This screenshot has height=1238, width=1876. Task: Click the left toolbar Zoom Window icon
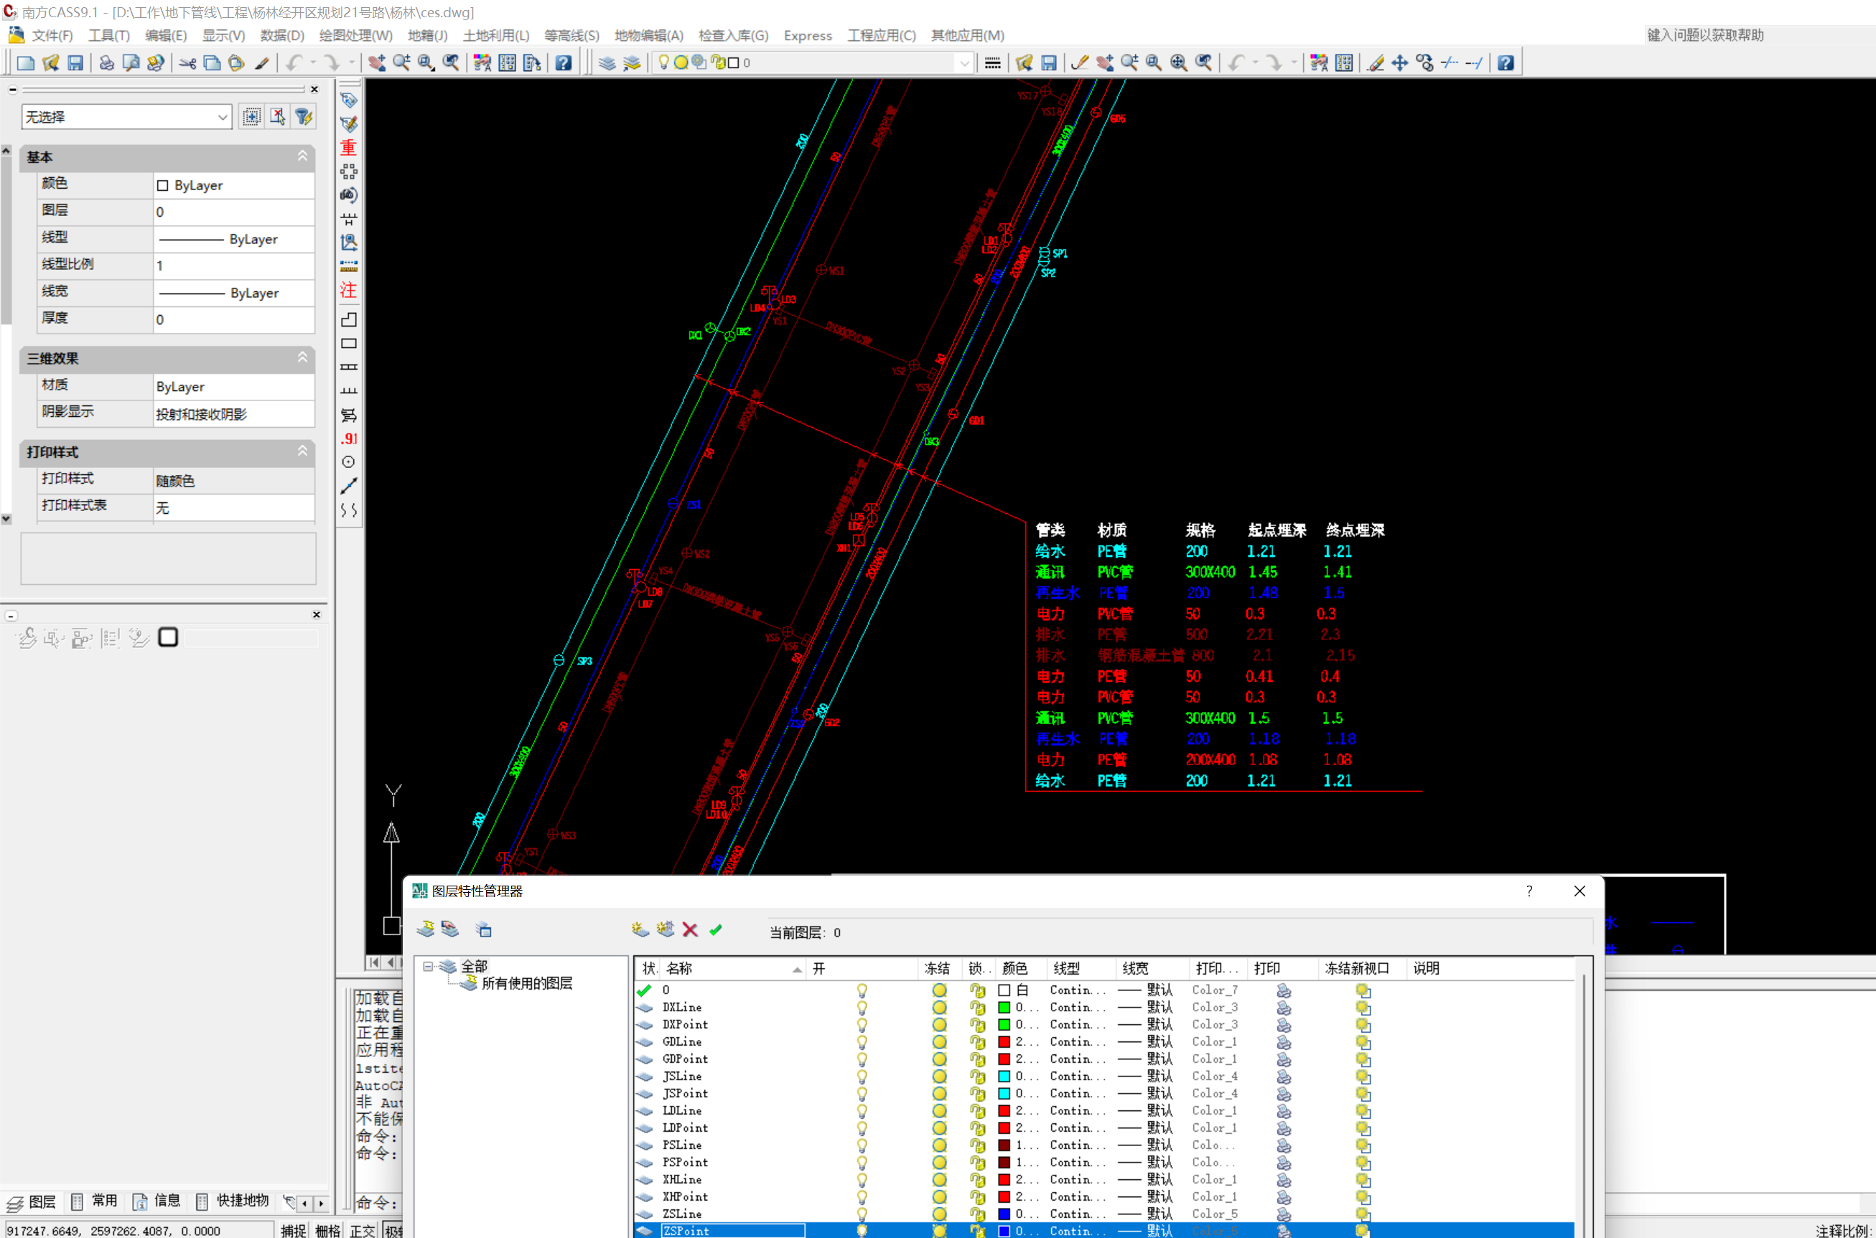pyautogui.click(x=426, y=63)
